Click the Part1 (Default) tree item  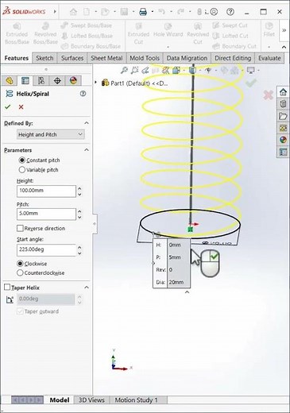[x=135, y=83]
